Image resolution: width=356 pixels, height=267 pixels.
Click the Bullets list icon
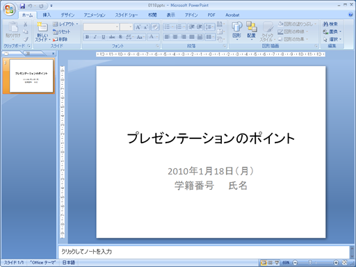[x=167, y=27]
